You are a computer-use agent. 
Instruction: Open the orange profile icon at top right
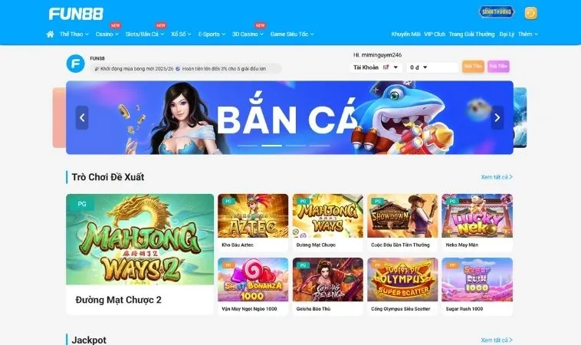530,13
